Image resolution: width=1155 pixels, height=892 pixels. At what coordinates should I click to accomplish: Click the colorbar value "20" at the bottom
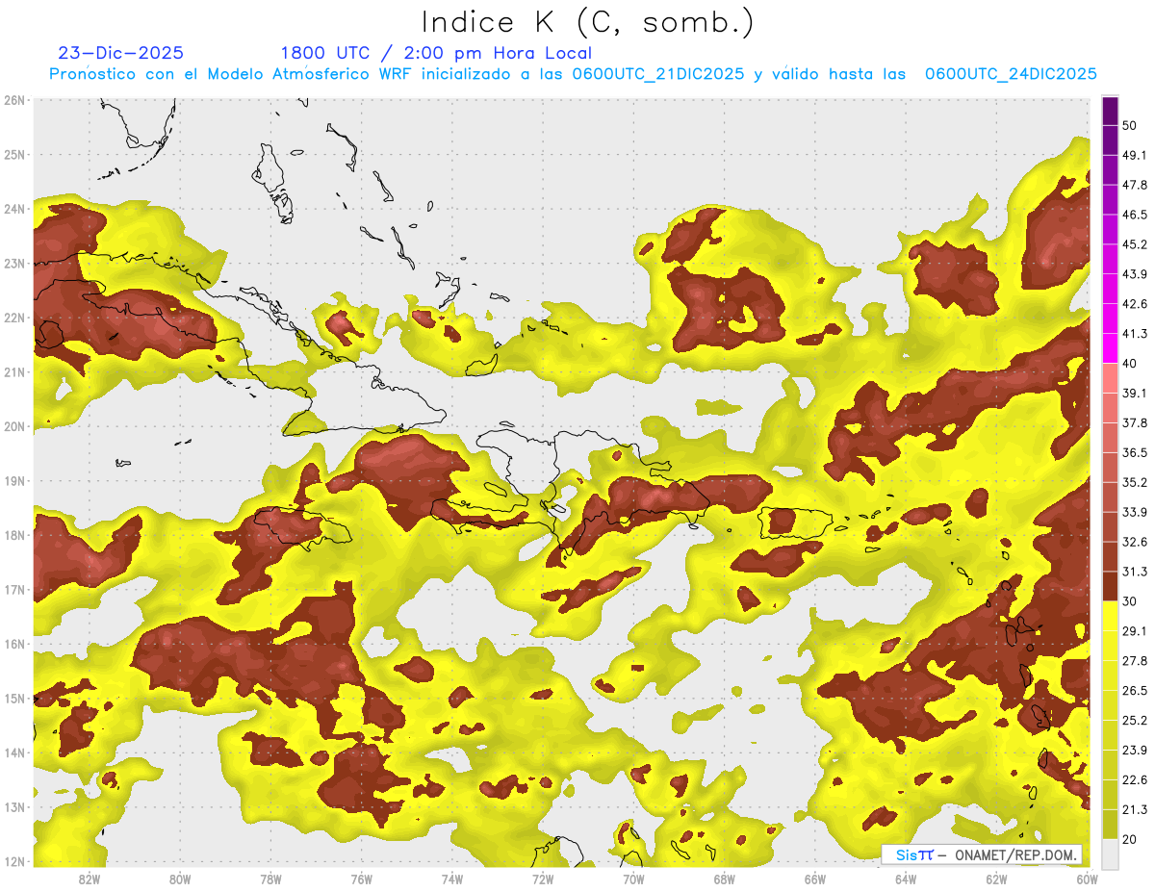tap(1130, 839)
